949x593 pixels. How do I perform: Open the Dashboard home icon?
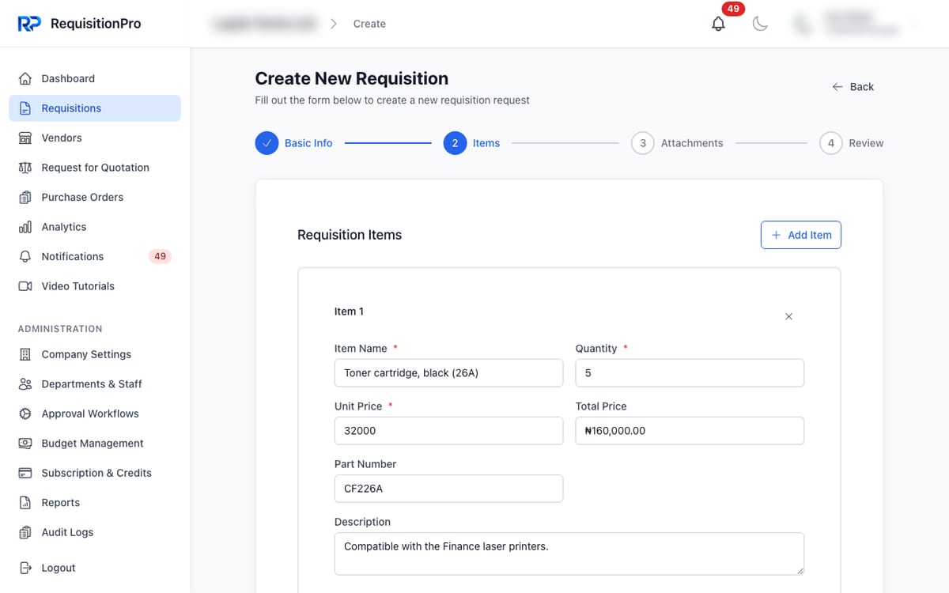click(25, 79)
